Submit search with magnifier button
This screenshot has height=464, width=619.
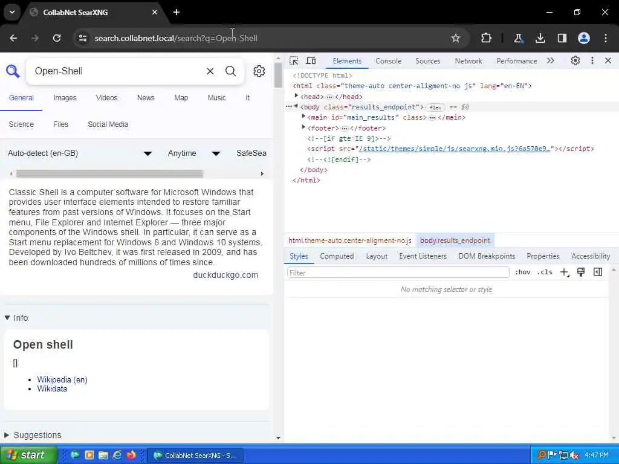pyautogui.click(x=230, y=71)
